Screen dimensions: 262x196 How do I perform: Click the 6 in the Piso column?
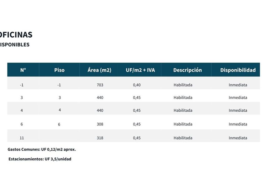(x=59, y=124)
